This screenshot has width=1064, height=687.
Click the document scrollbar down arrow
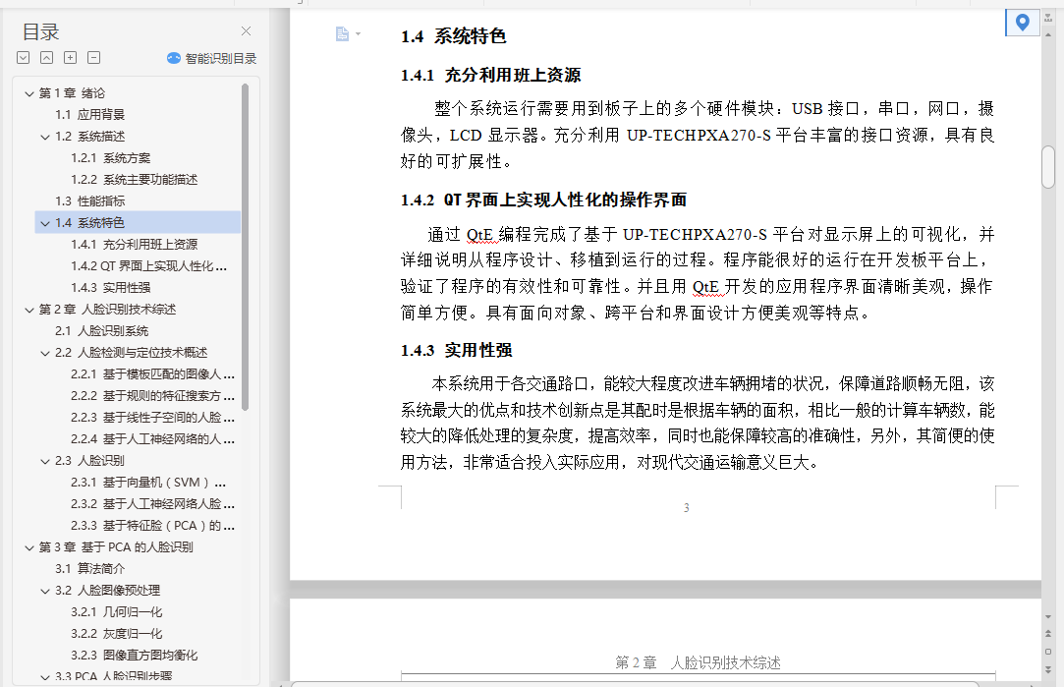[1048, 617]
